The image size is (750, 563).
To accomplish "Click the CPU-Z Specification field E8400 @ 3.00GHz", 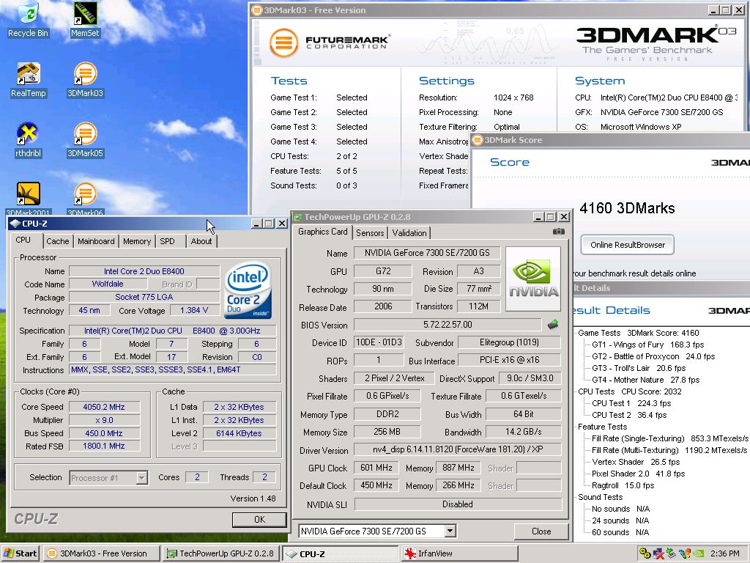I will tap(172, 331).
